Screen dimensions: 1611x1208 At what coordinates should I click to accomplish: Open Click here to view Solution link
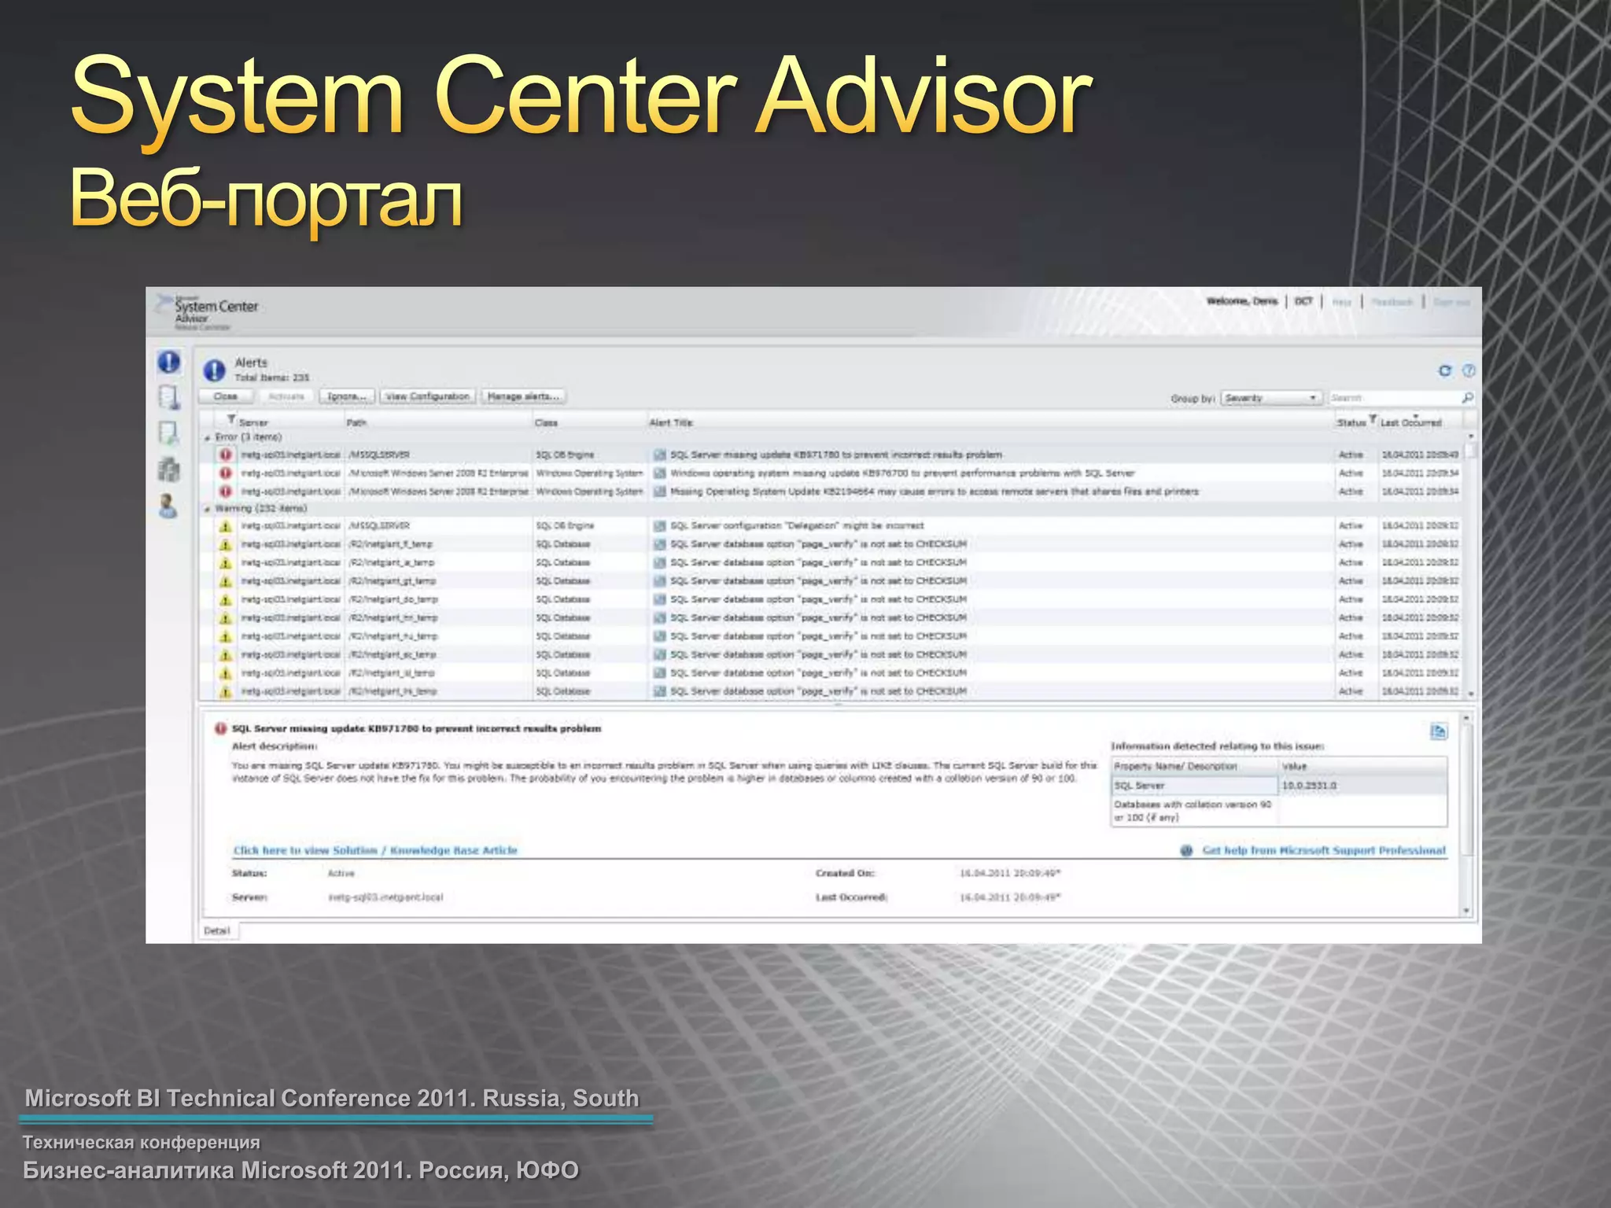pos(375,850)
